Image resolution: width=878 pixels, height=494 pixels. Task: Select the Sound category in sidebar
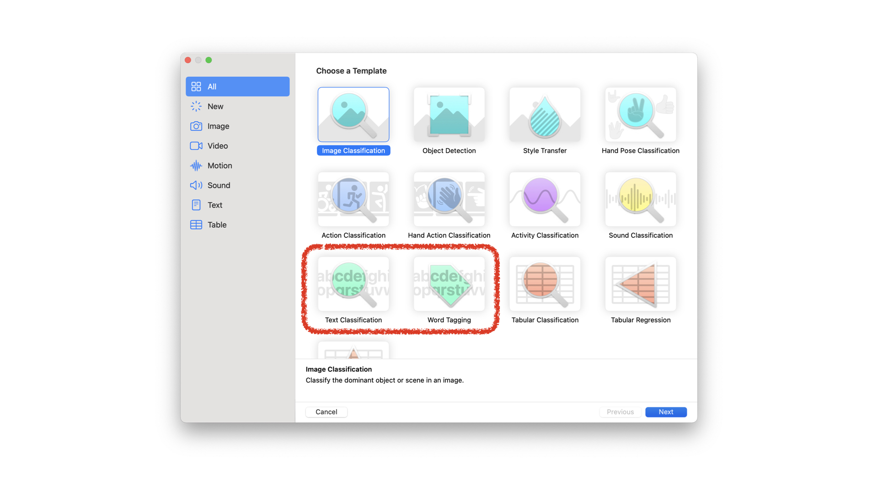click(237, 185)
